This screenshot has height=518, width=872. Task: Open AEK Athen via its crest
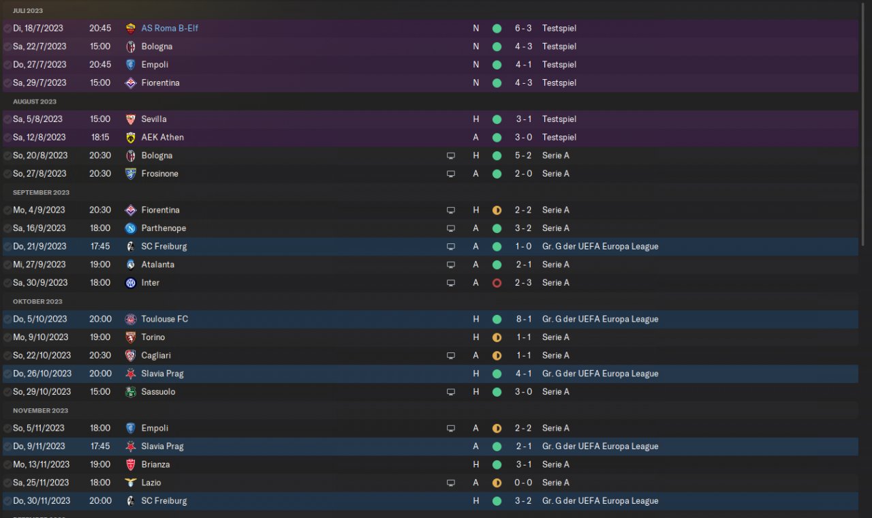click(131, 138)
